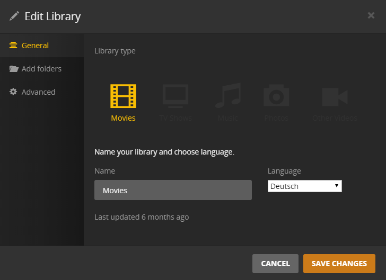Click into the library Name field
This screenshot has height=280, width=386.
[173, 190]
